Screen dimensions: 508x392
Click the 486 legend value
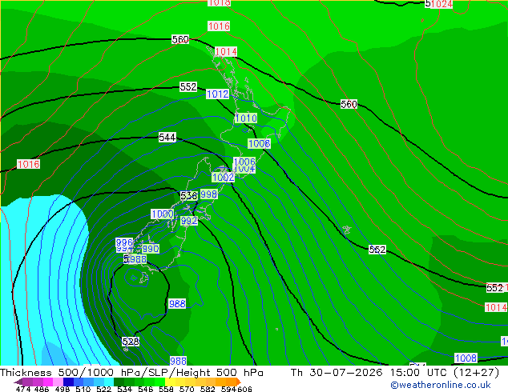[x=41, y=389]
